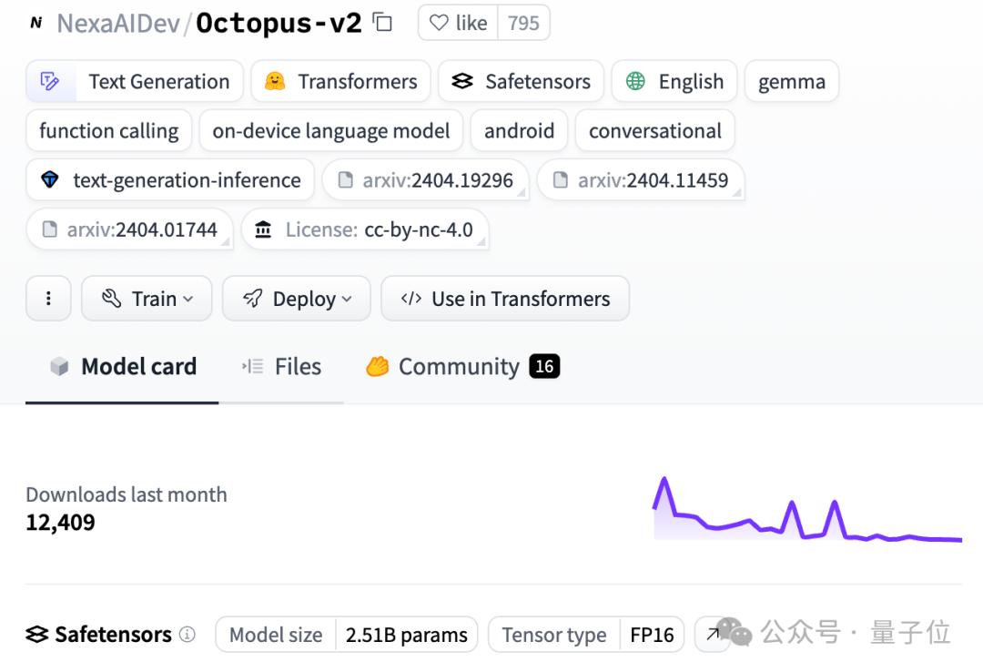Image resolution: width=983 pixels, height=672 pixels.
Task: Click Use in Transformers button
Action: click(x=504, y=298)
